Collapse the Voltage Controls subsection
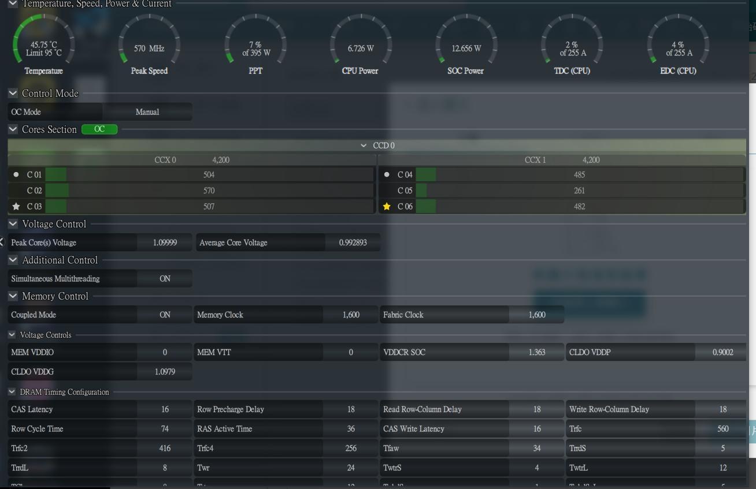The width and height of the screenshot is (756, 489). click(x=12, y=335)
